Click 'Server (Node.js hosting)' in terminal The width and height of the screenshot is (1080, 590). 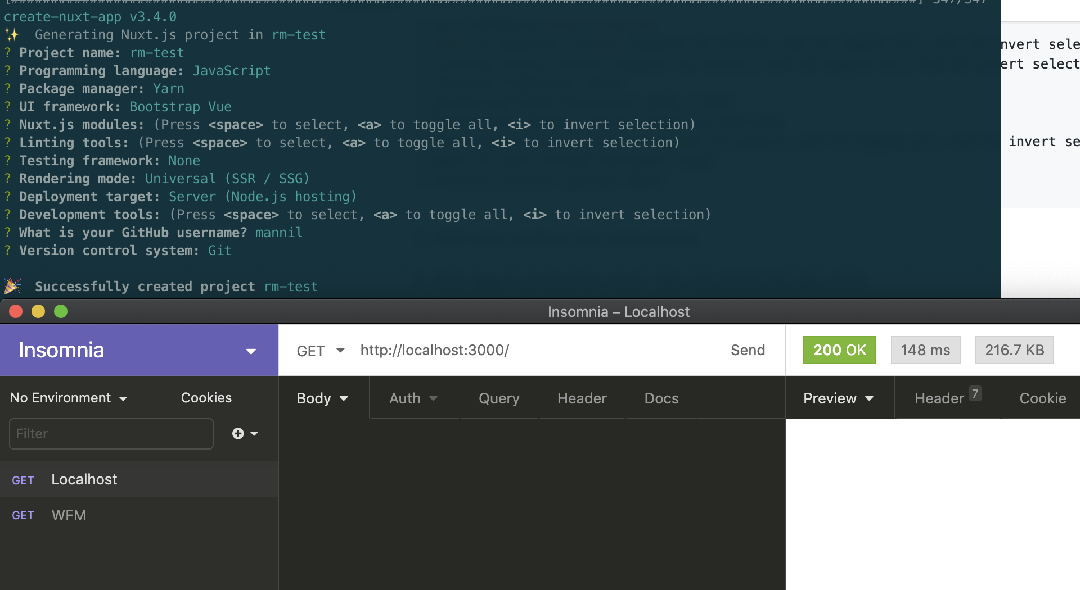pyautogui.click(x=263, y=197)
